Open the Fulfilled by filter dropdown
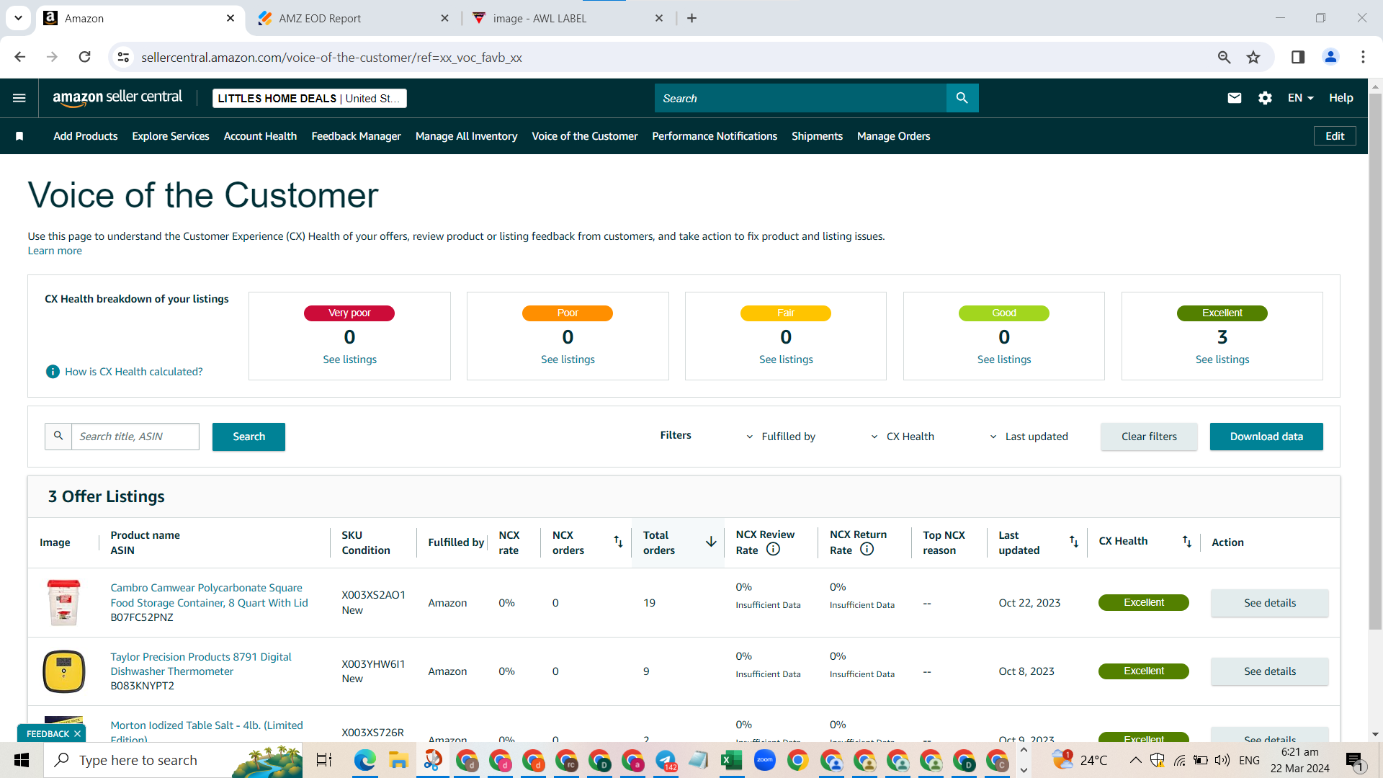1383x778 pixels. [x=780, y=437]
